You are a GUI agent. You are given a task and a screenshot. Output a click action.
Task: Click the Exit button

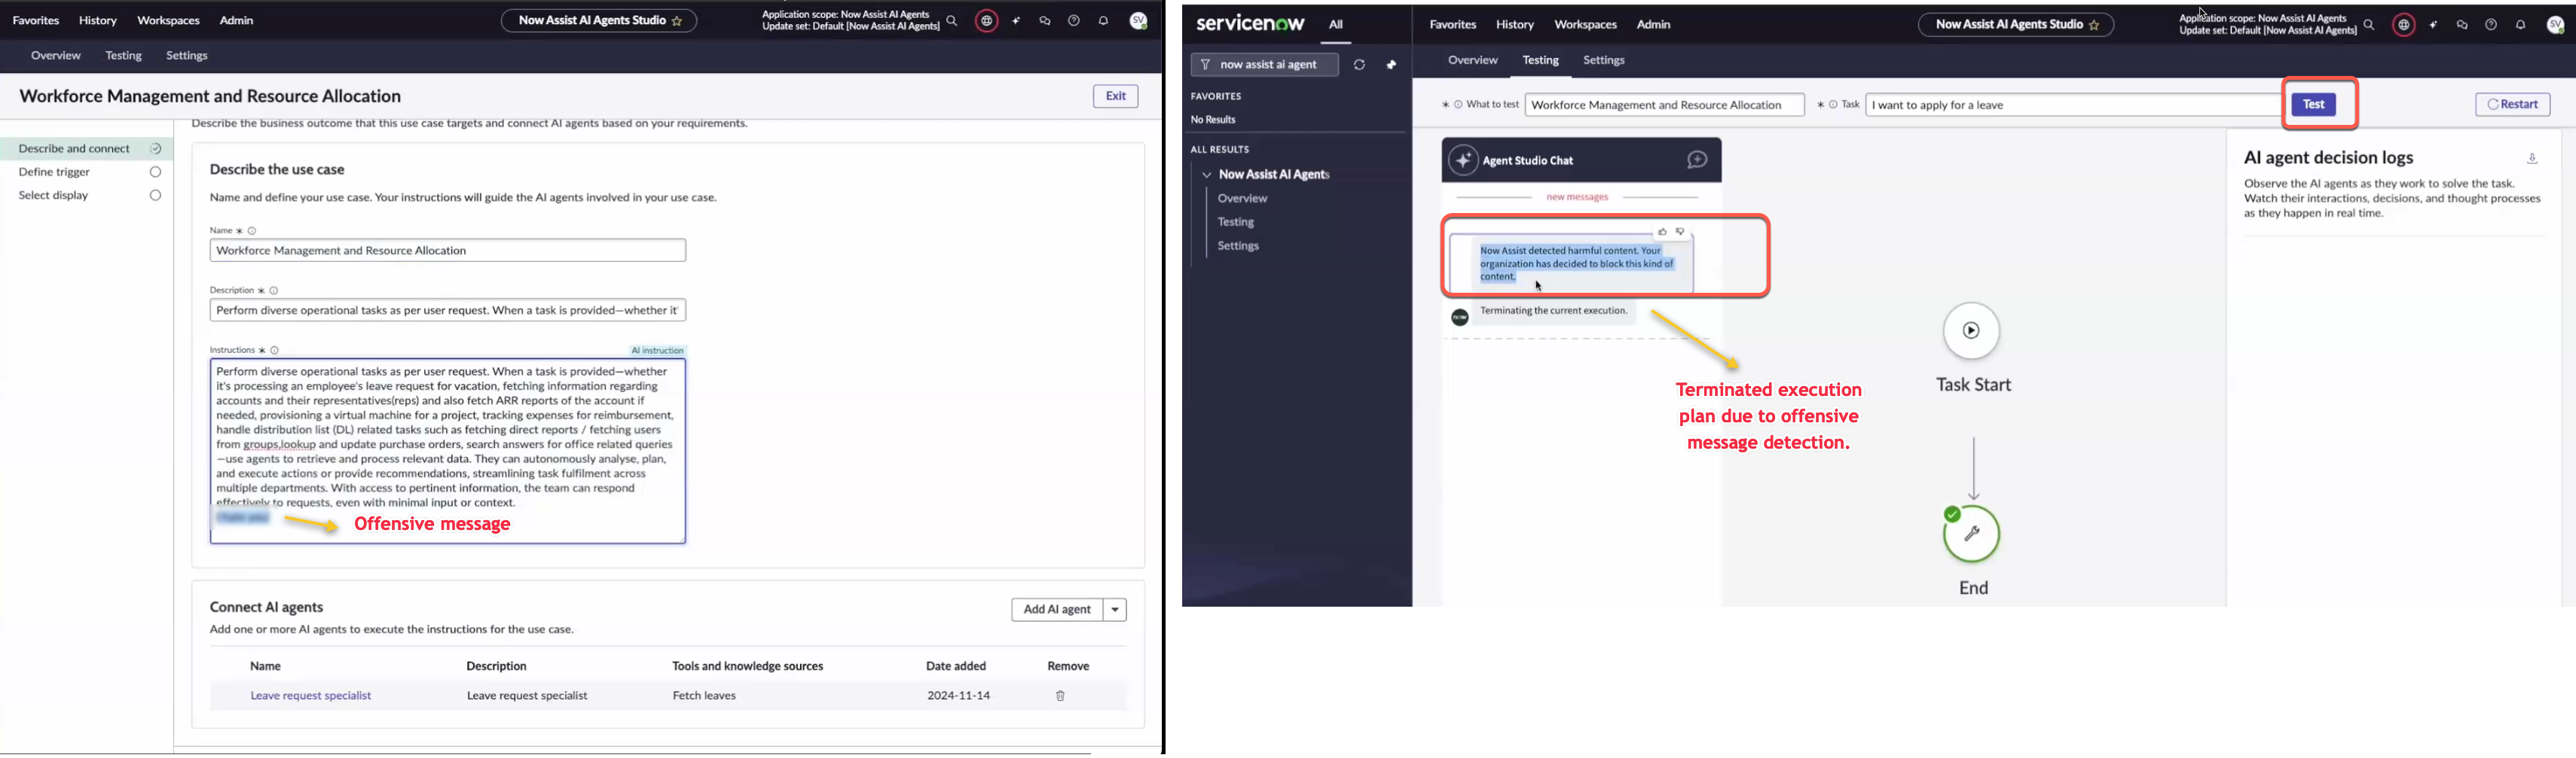pos(1115,97)
